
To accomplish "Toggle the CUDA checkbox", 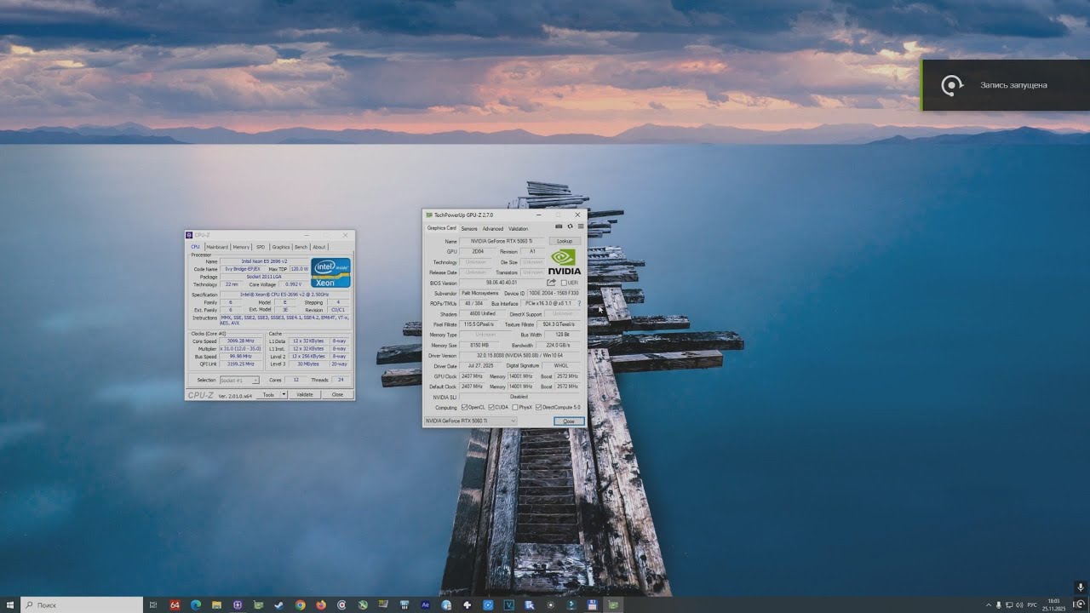I will [491, 408].
